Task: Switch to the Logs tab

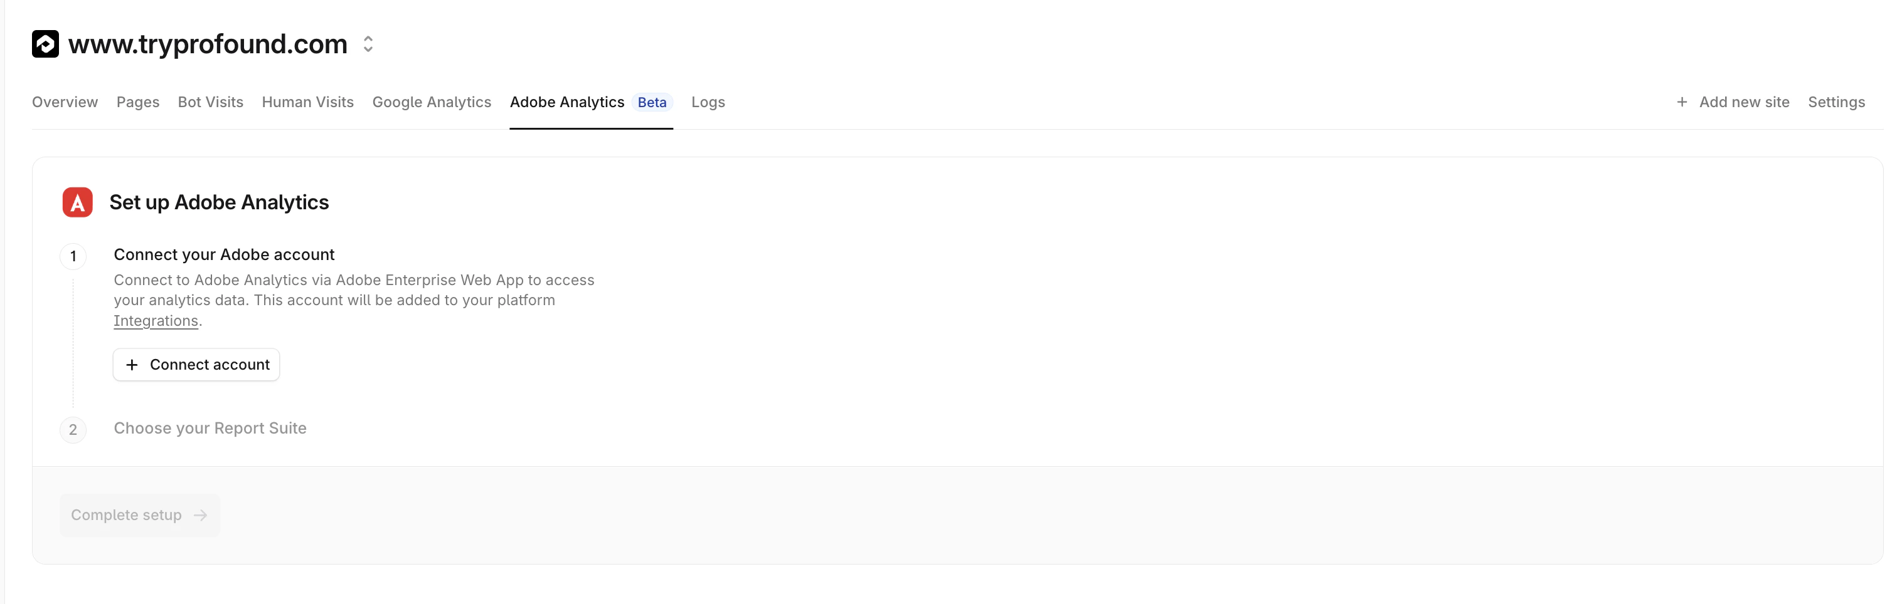Action: pyautogui.click(x=708, y=103)
